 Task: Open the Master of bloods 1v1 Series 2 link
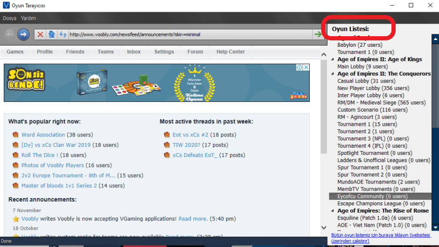(x=59, y=186)
